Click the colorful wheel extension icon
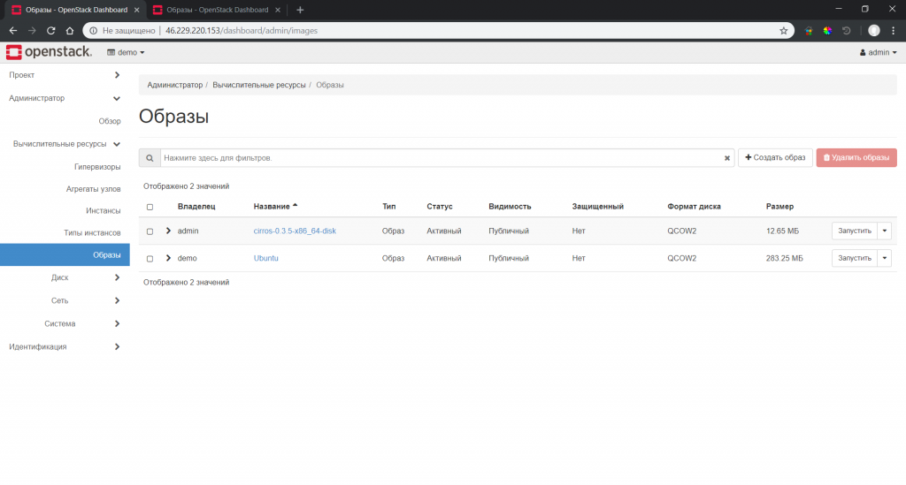This screenshot has height=485, width=906. pos(827,31)
